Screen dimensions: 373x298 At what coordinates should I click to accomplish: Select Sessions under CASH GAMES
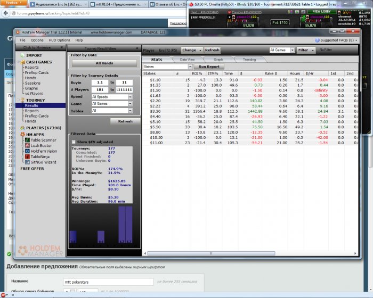pos(33,83)
